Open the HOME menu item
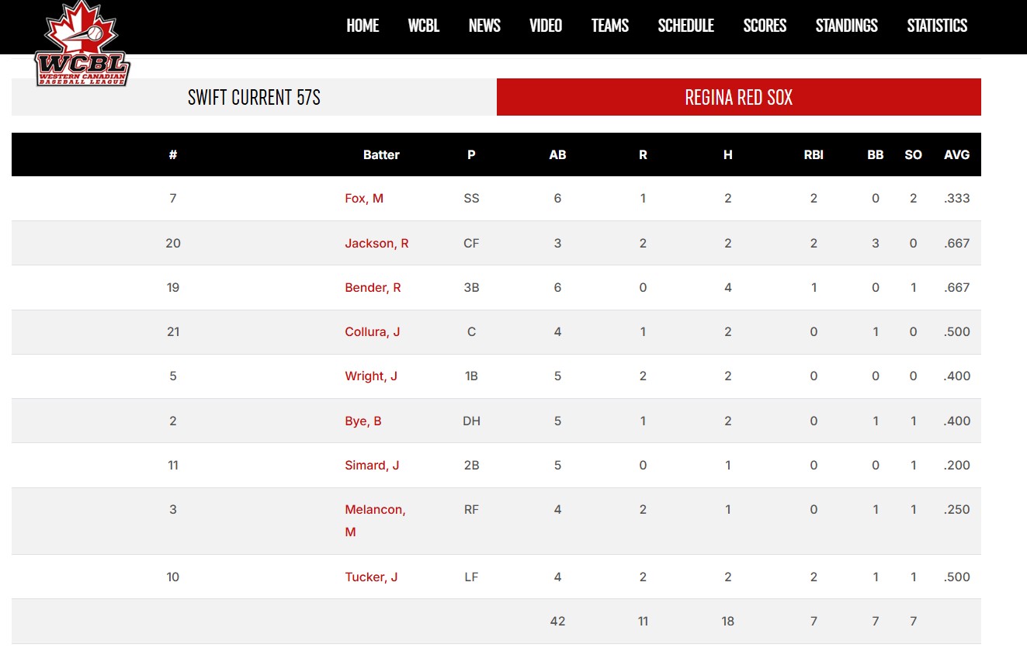This screenshot has height=648, width=1027. point(363,26)
